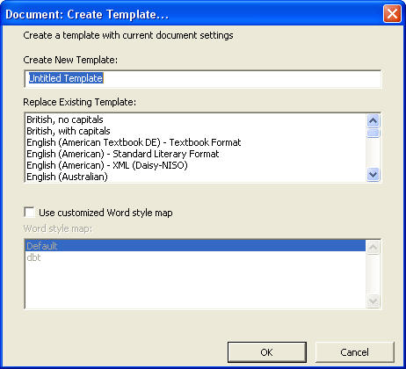Click the Create New Template name field

coord(203,78)
